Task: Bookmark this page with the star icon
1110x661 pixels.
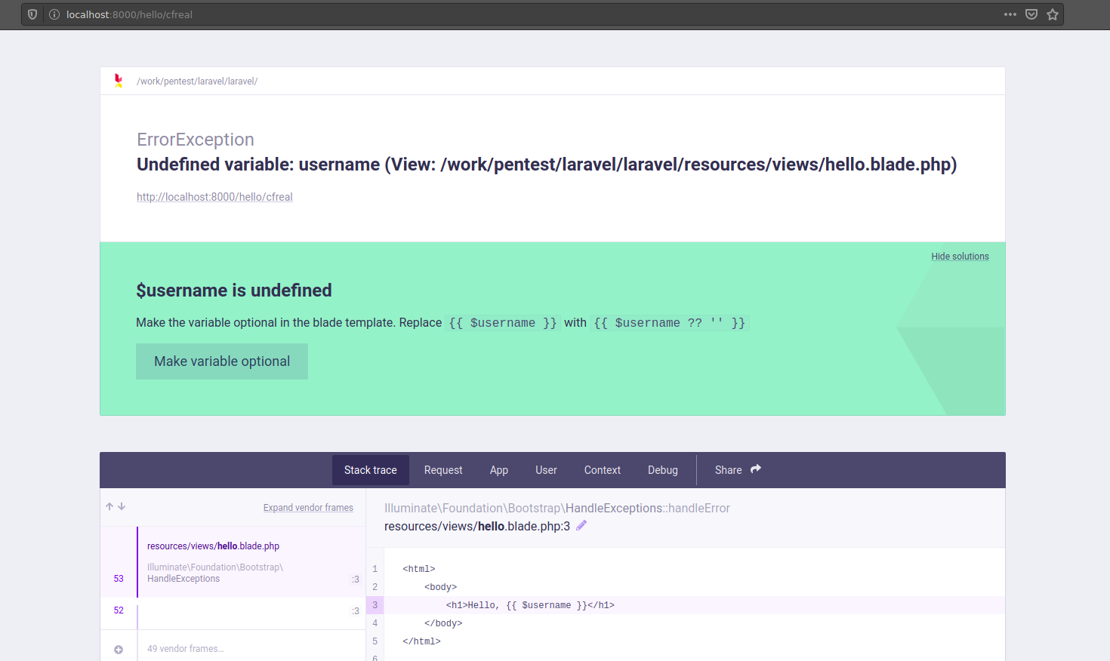Action: (1053, 14)
